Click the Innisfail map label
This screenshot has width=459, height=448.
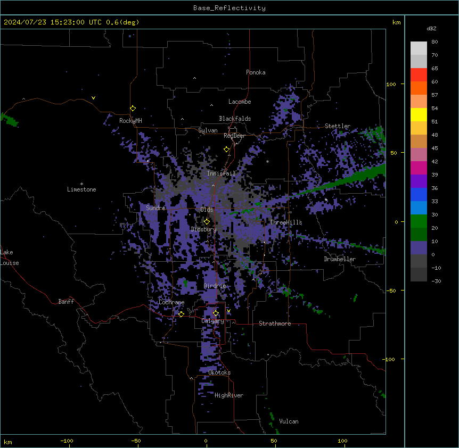(221, 173)
